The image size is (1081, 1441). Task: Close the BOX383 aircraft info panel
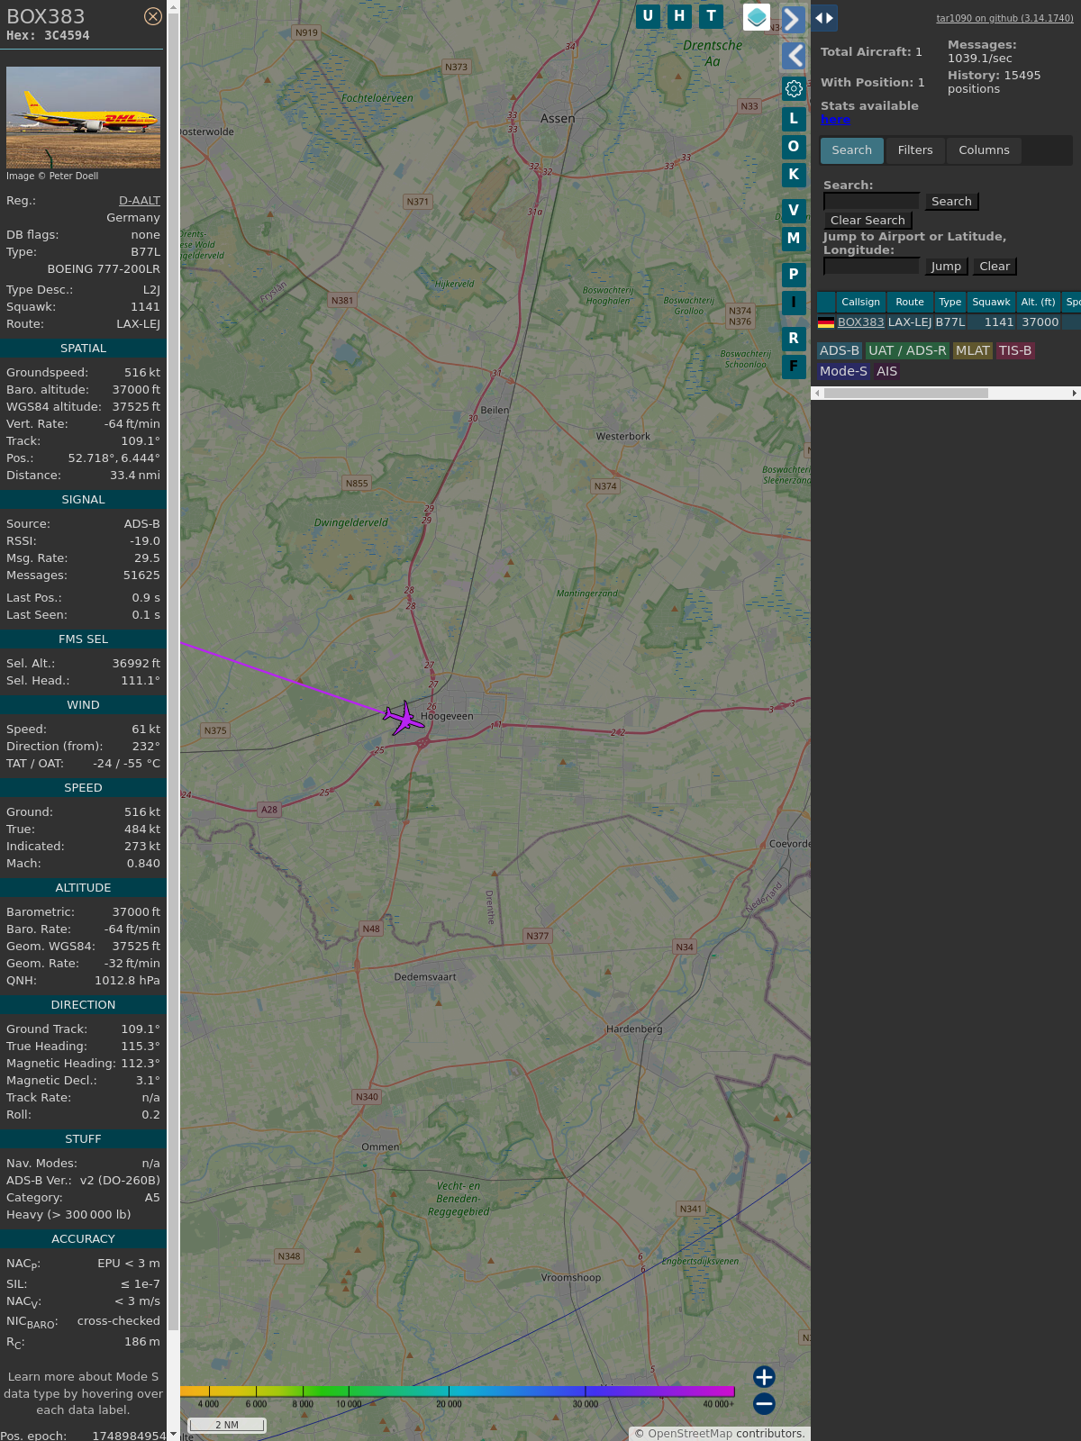click(x=153, y=16)
